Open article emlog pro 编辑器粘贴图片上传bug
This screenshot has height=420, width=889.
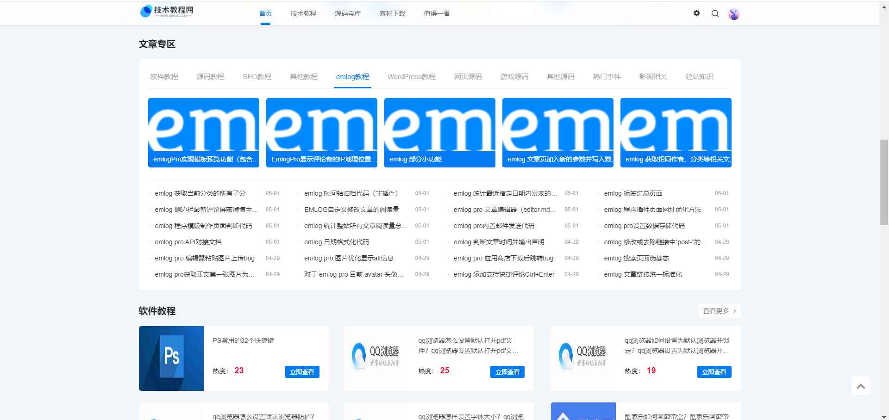205,258
